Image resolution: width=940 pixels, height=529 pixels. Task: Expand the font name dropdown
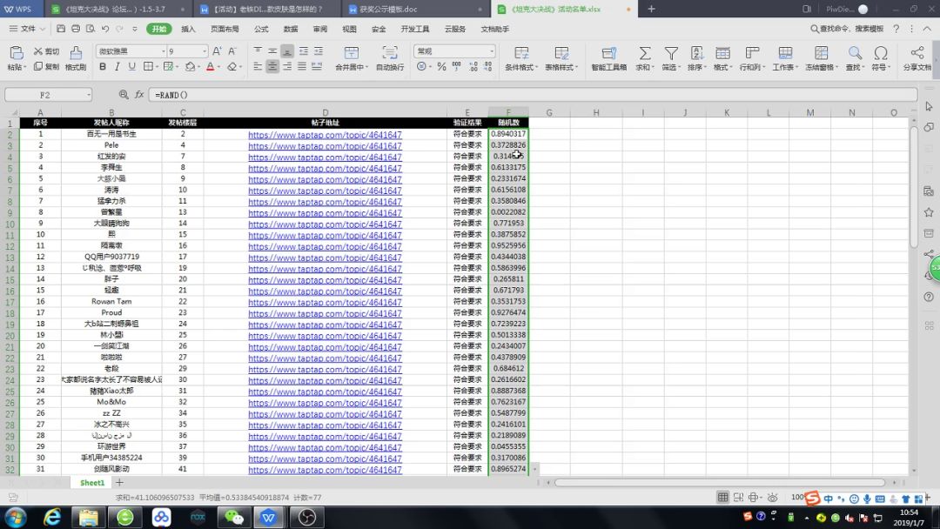(x=161, y=51)
